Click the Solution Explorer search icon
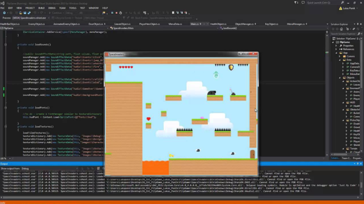Screen dimensions: 364x204 click(359, 34)
